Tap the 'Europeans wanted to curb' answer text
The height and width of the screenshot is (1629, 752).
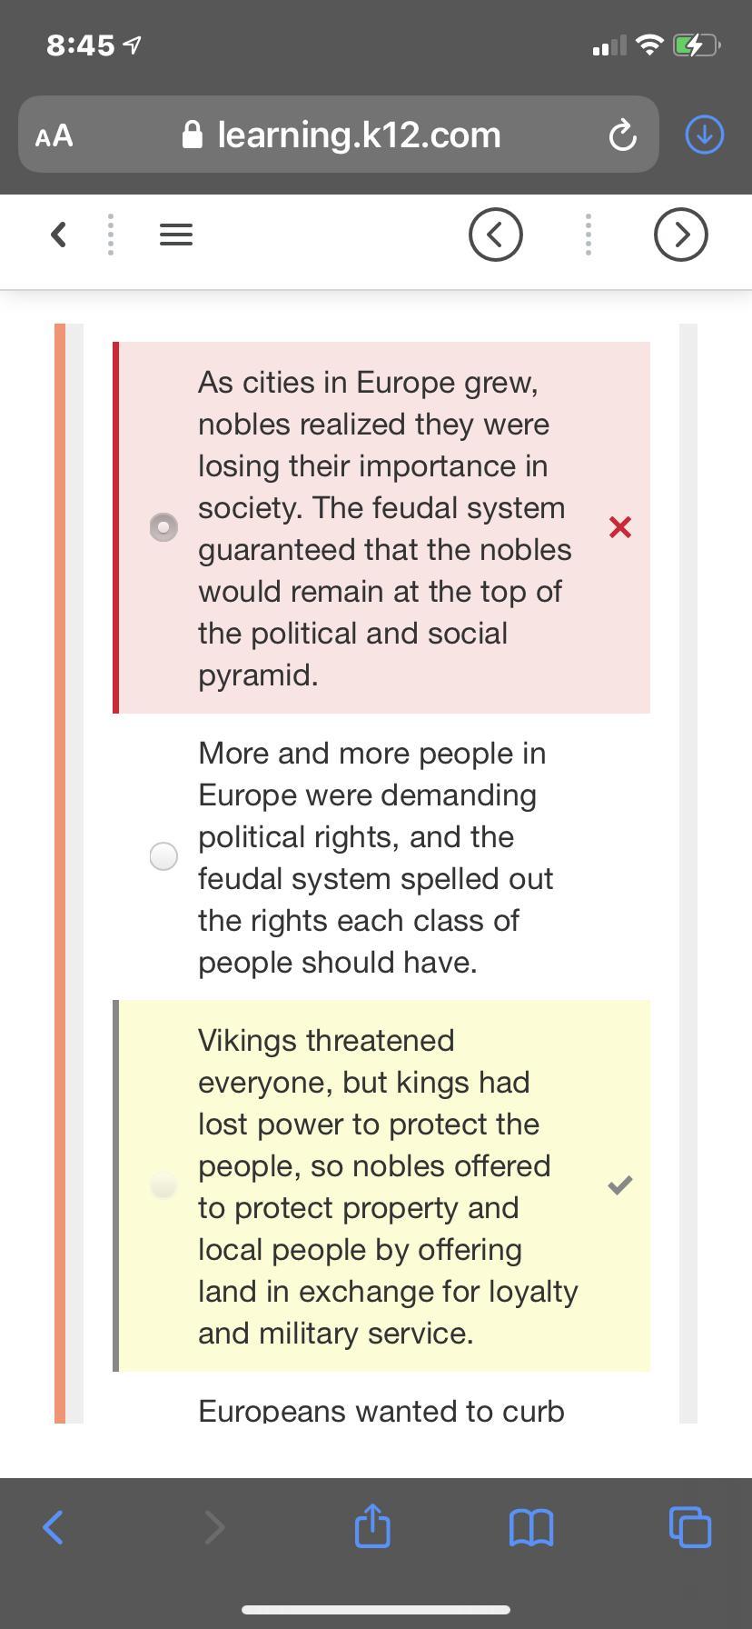click(x=381, y=1411)
